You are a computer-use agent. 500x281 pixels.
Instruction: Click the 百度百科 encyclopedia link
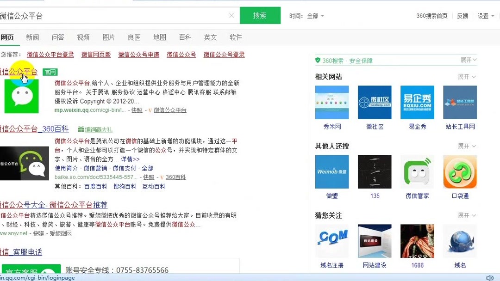click(x=96, y=186)
